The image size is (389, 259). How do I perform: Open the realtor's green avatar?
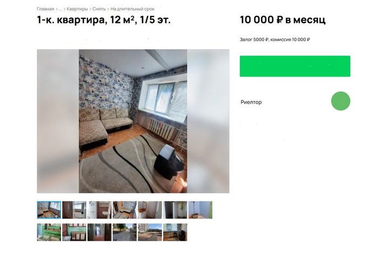(340, 101)
